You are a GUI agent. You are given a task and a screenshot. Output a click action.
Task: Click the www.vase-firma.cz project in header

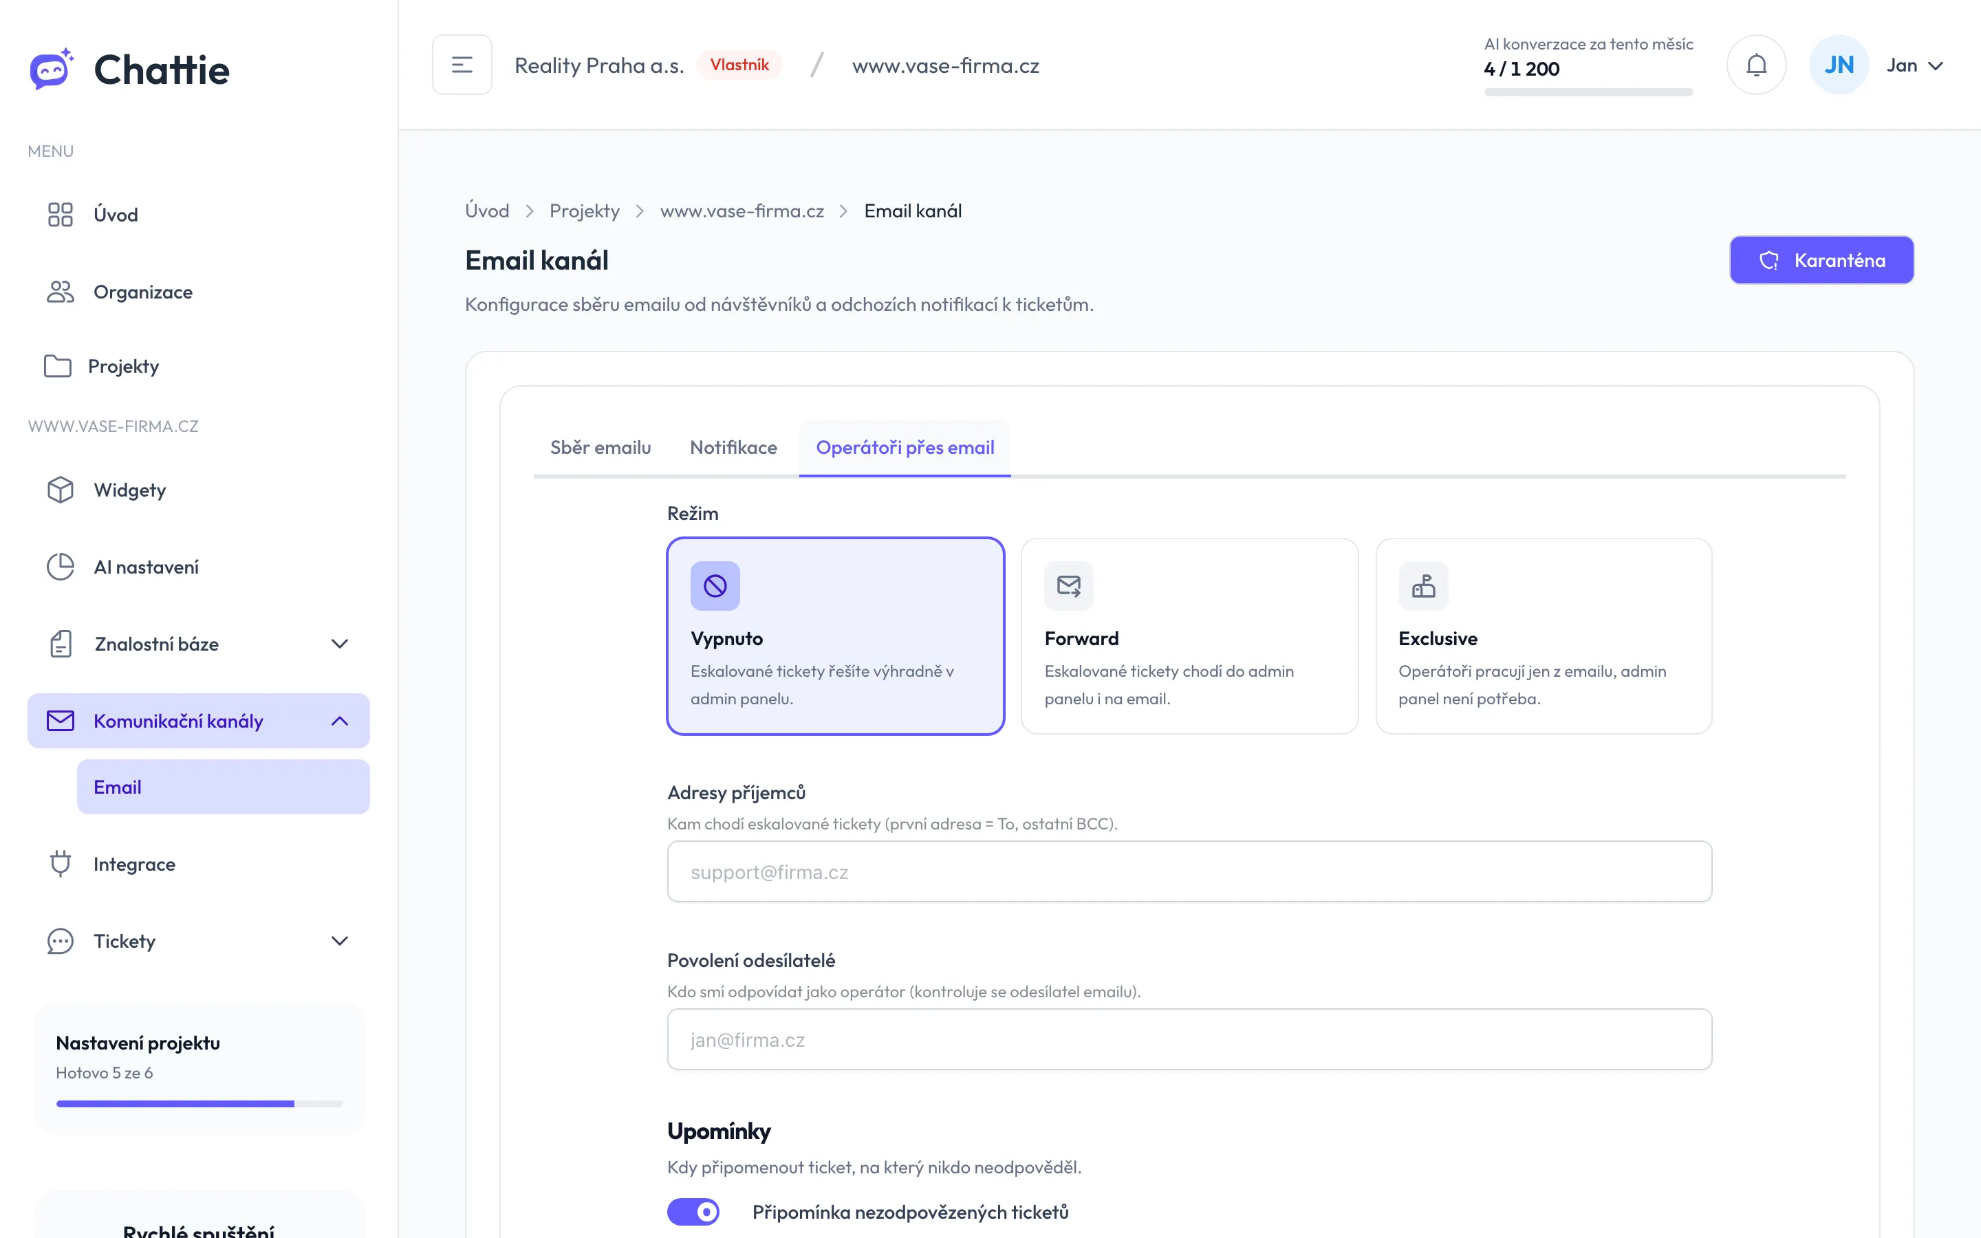tap(946, 65)
